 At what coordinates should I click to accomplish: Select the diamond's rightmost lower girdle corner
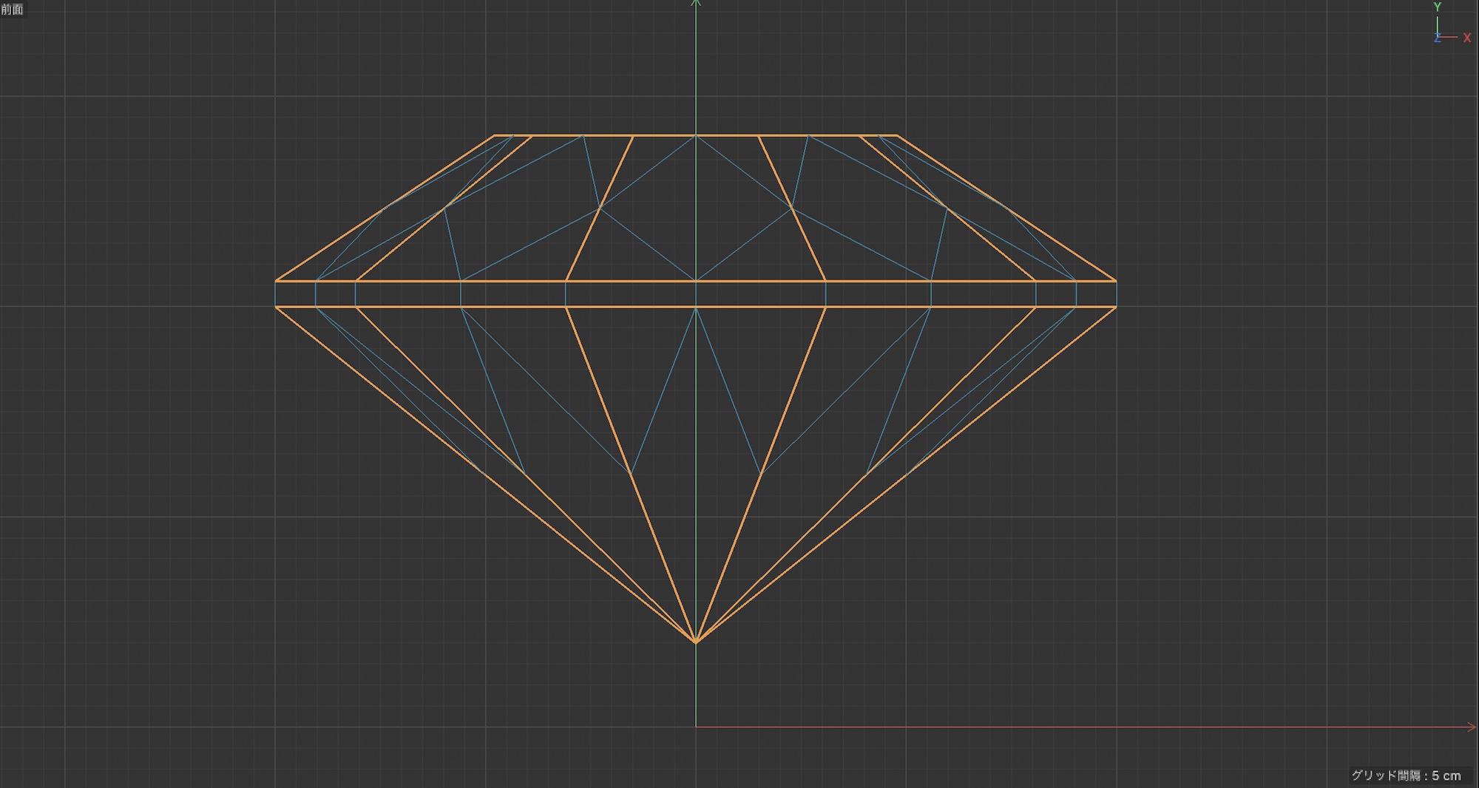1116,307
